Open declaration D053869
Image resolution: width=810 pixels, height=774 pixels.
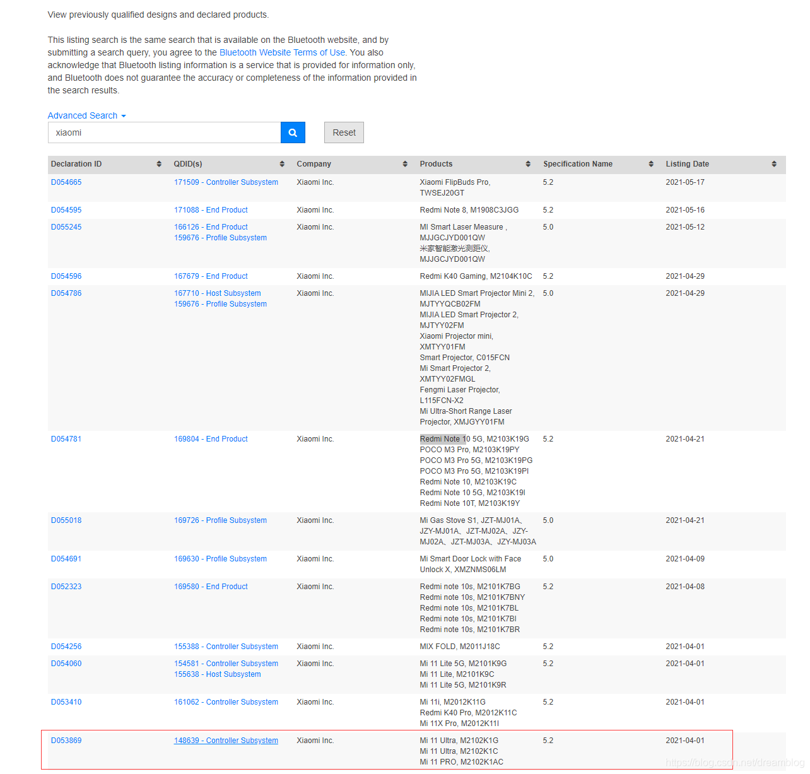(x=66, y=741)
